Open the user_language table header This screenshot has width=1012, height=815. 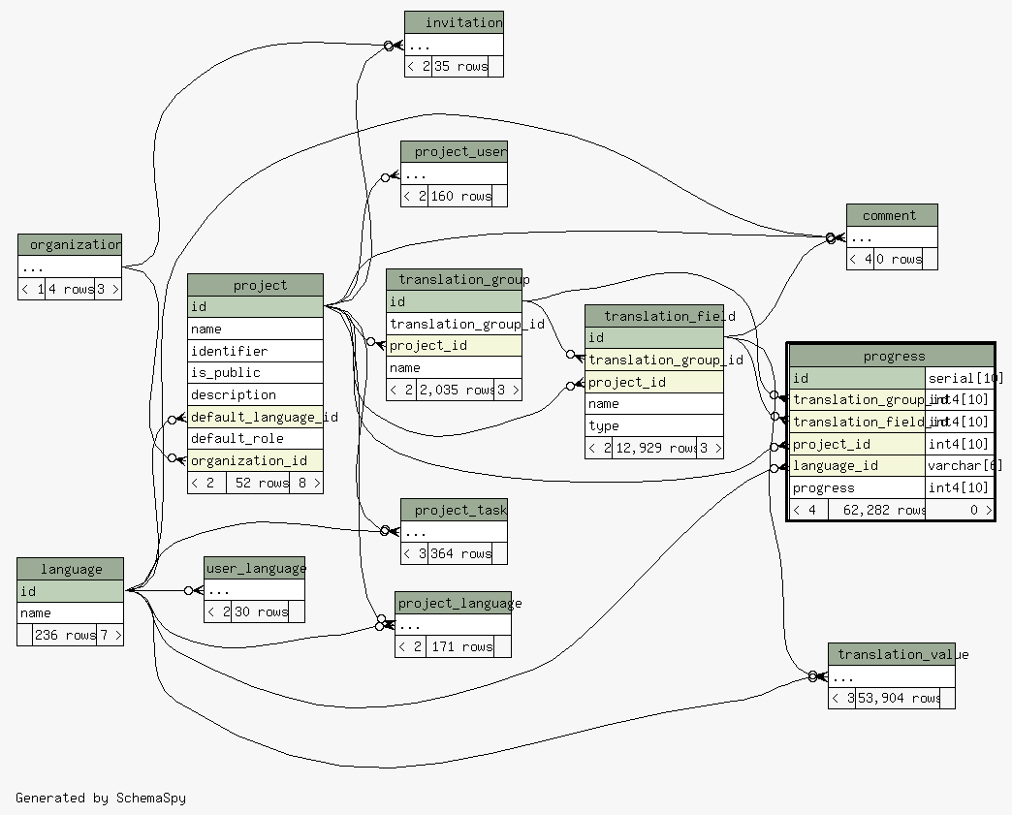click(255, 568)
